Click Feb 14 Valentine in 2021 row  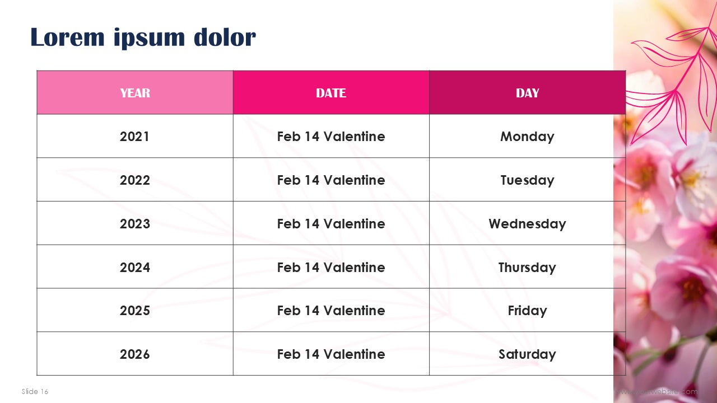click(331, 136)
